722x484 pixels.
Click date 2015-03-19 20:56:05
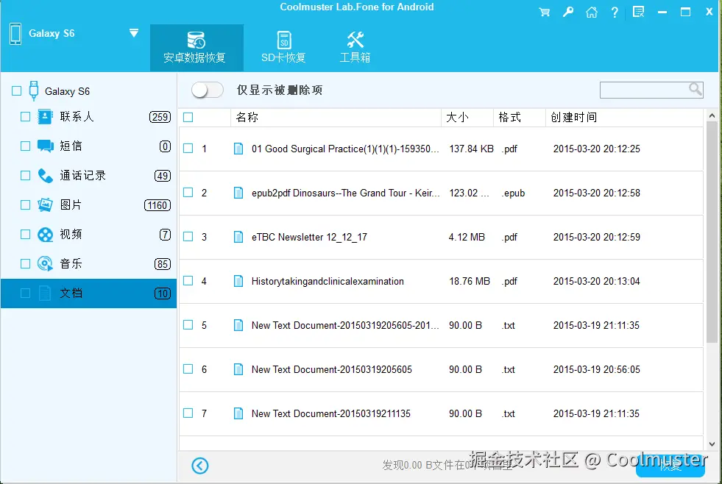(596, 369)
